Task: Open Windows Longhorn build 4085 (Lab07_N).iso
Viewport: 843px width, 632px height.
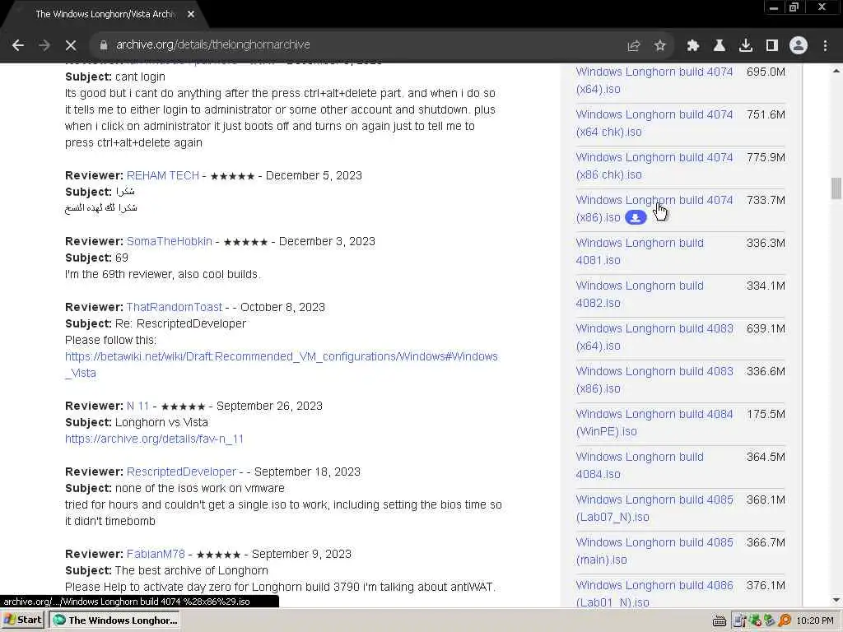Action: (654, 509)
